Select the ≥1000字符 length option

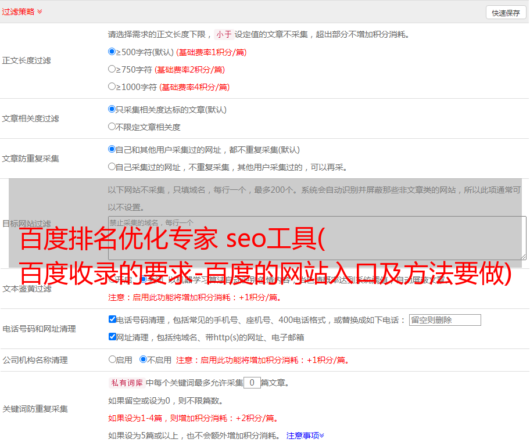[112, 87]
